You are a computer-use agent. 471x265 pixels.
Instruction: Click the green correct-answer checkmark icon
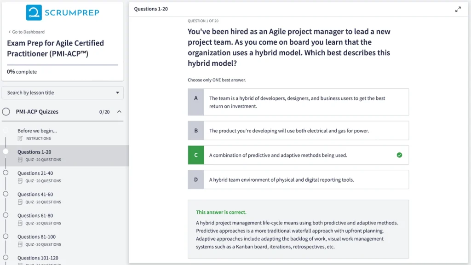(x=399, y=155)
